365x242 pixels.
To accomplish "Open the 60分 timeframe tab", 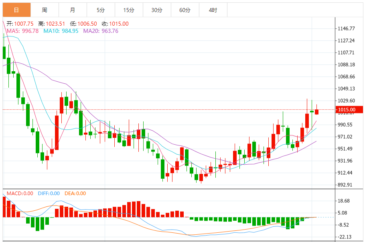I will tap(185, 10).
